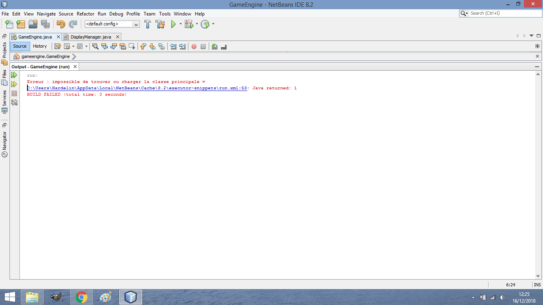Click the Undo arrow icon
The width and height of the screenshot is (543, 305).
(60, 24)
